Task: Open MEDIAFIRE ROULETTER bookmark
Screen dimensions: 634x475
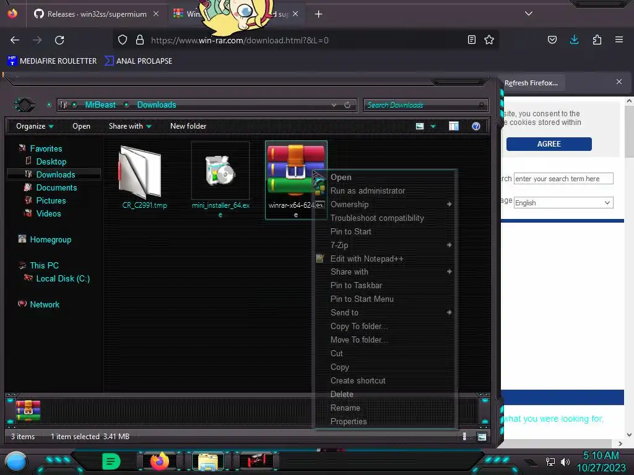Action: coord(52,61)
